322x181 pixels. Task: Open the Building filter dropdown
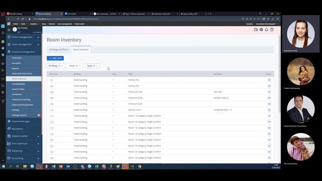coord(56,66)
